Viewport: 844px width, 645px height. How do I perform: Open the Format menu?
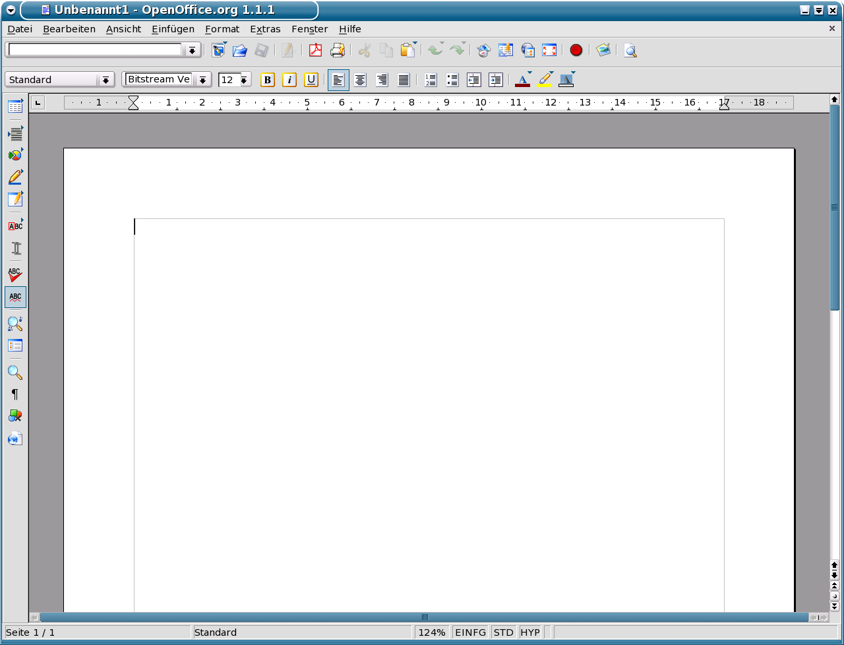pos(222,29)
